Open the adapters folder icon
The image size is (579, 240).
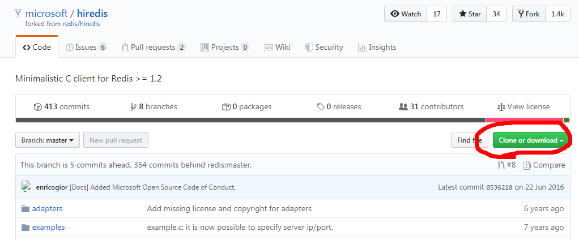point(25,209)
